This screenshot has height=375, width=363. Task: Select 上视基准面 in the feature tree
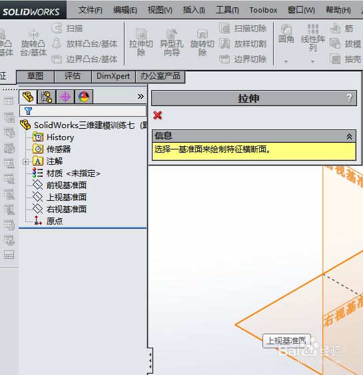[x=60, y=198]
